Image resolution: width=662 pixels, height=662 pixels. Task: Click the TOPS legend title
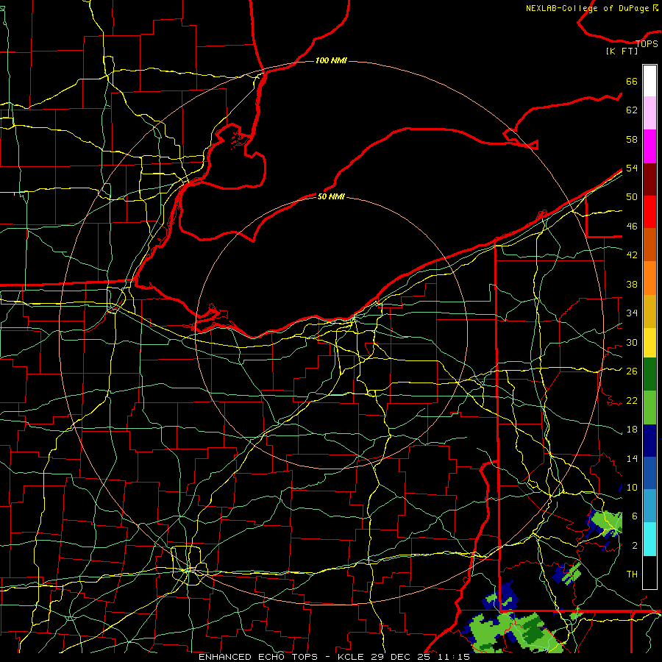point(647,43)
